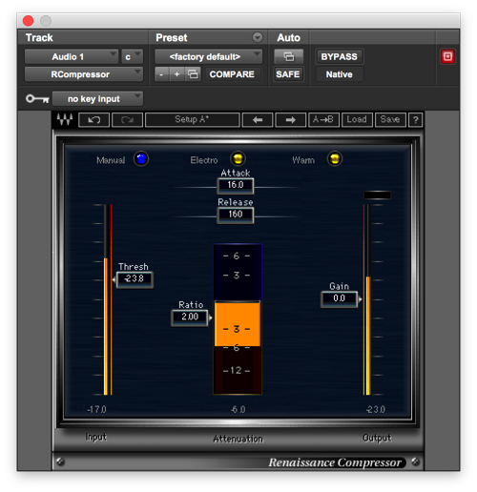477x492 pixels.
Task: Open the Audio 1 track selector
Action: pos(72,56)
